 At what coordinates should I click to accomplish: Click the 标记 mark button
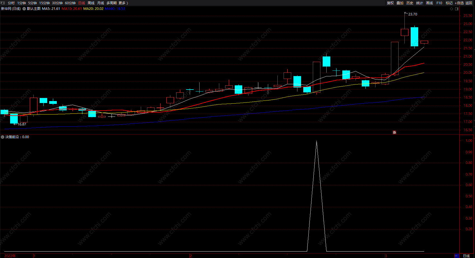pos(449,3)
